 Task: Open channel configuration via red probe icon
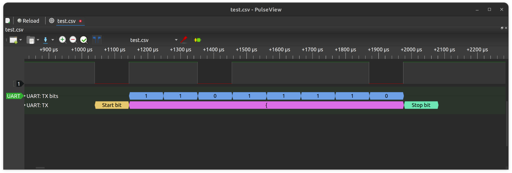click(x=184, y=40)
